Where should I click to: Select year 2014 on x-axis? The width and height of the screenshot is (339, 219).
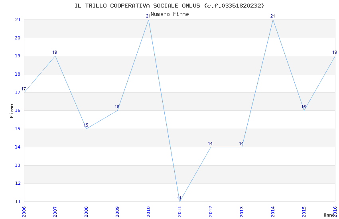[x=273, y=212]
